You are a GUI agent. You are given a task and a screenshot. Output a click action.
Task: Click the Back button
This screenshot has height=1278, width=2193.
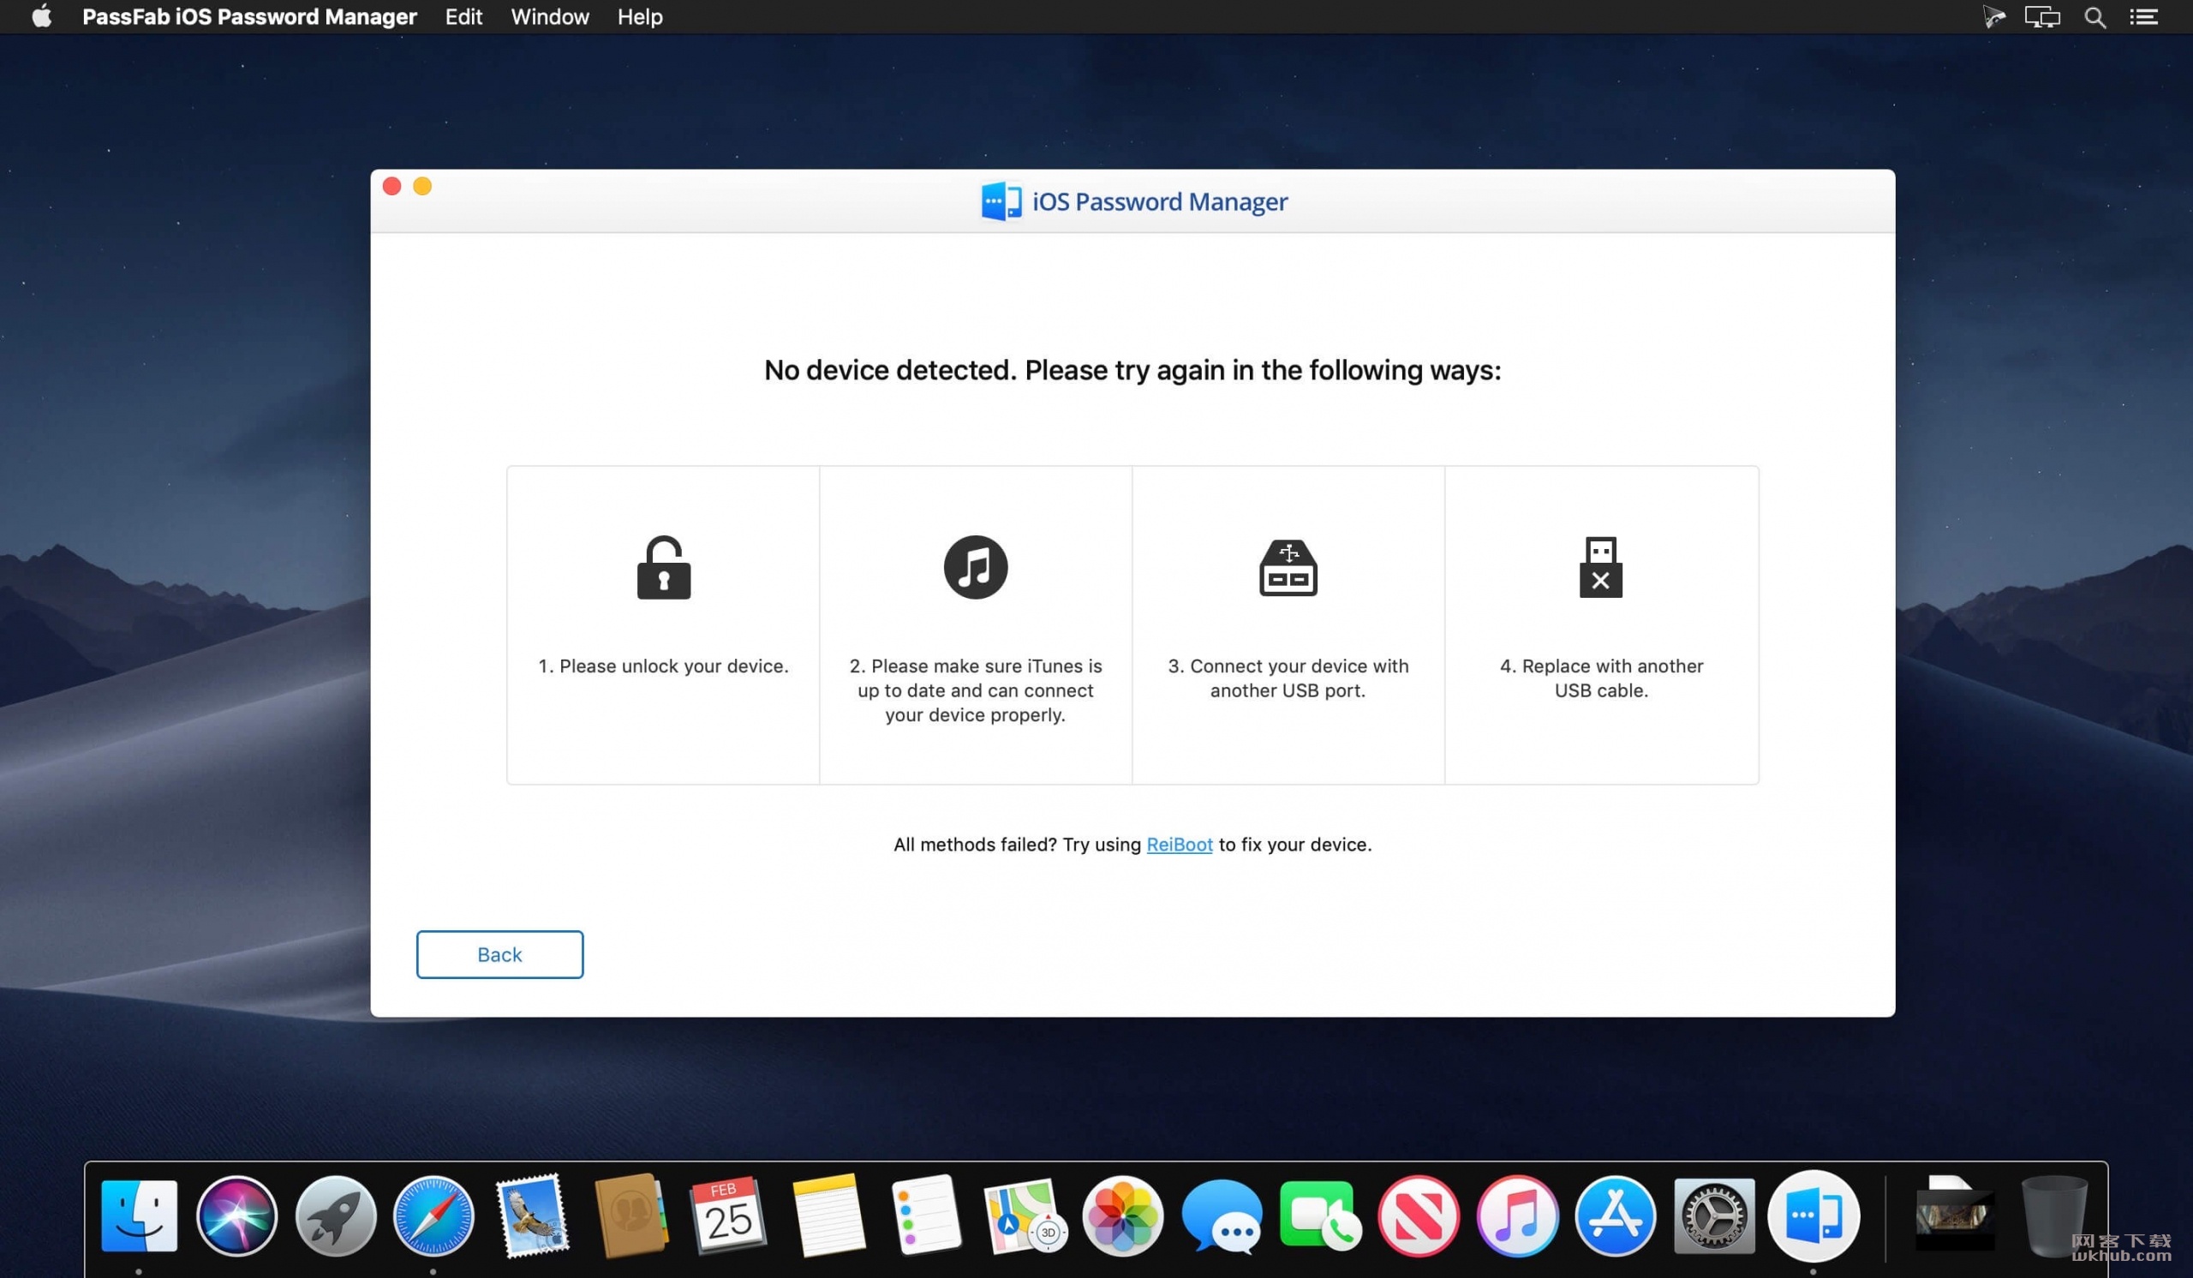tap(499, 954)
